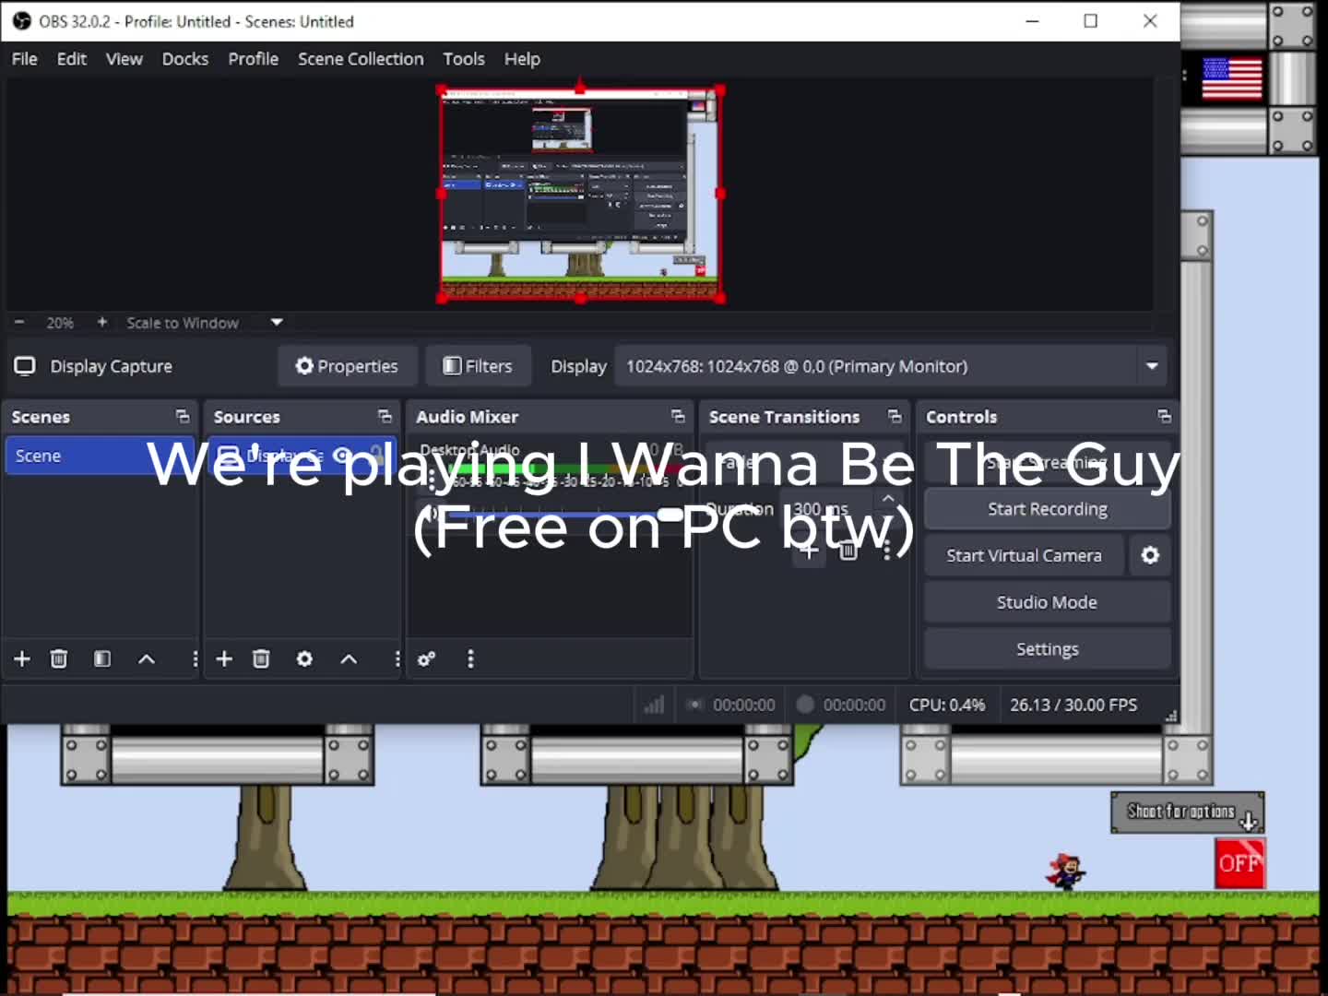The image size is (1328, 996).
Task: Remove scene transition with trash icon
Action: coord(848,551)
